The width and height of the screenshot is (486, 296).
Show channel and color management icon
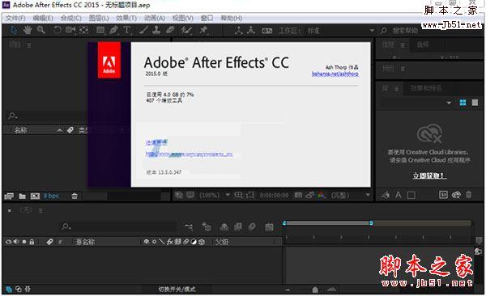(x=322, y=195)
